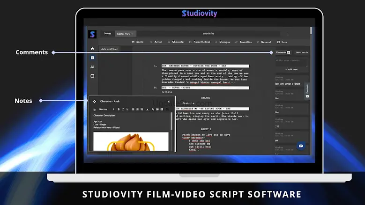Toggle Underline in note editor
Screen dimensions: 365x205
click(127, 110)
